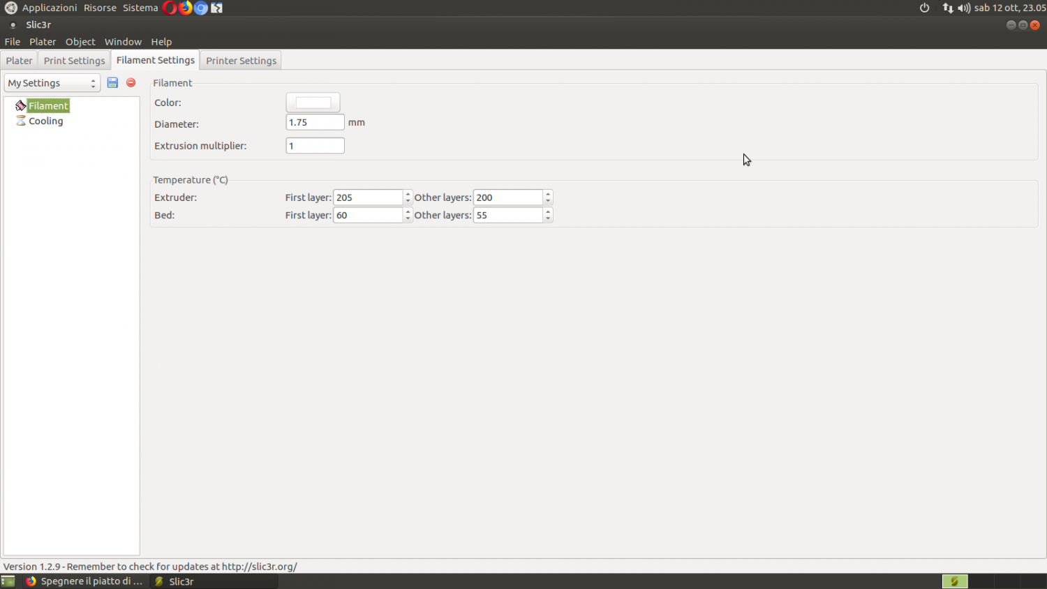Screen dimensions: 1047x589
Task: Switch to the Firefox window in the taskbar
Action: [84, 581]
